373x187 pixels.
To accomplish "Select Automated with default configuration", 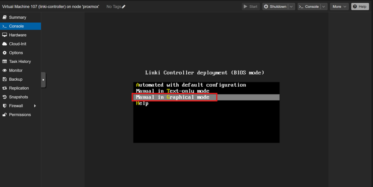I will click(206, 85).
